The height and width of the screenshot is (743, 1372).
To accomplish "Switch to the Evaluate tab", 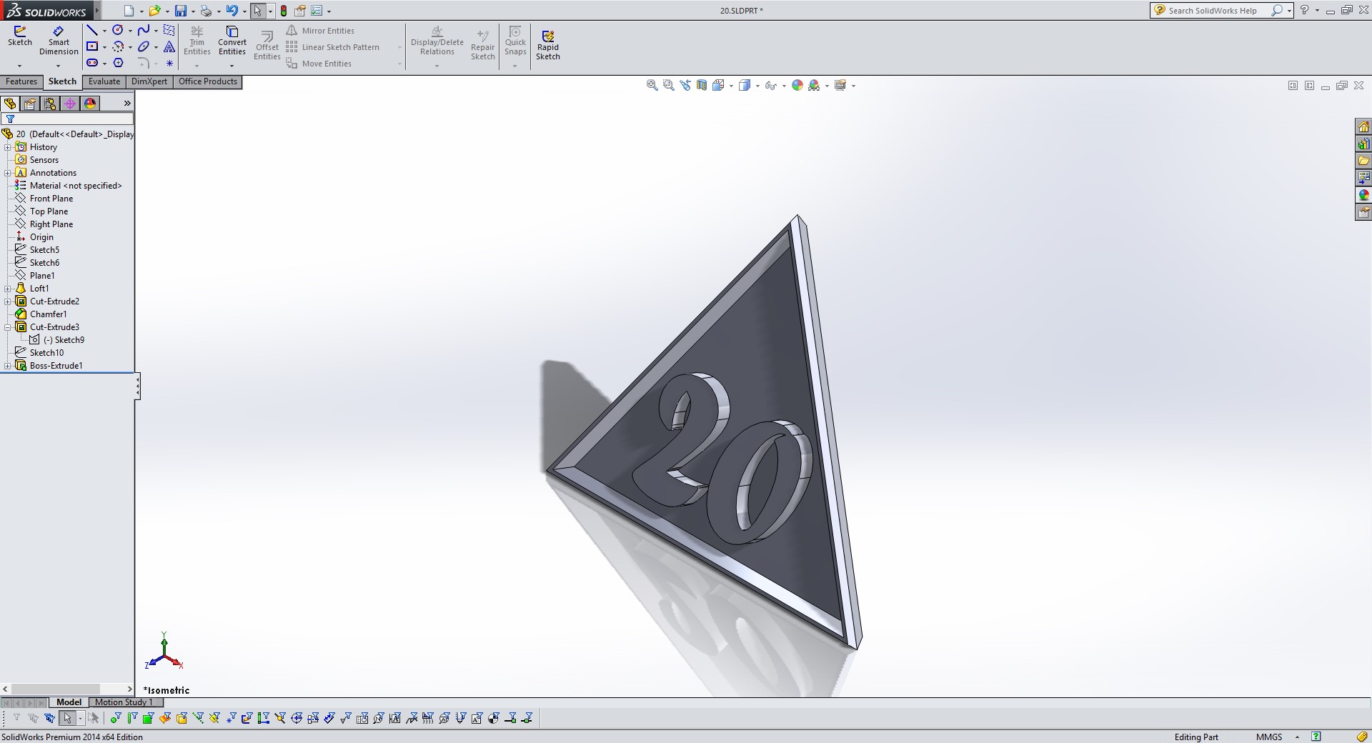I will click(x=104, y=81).
